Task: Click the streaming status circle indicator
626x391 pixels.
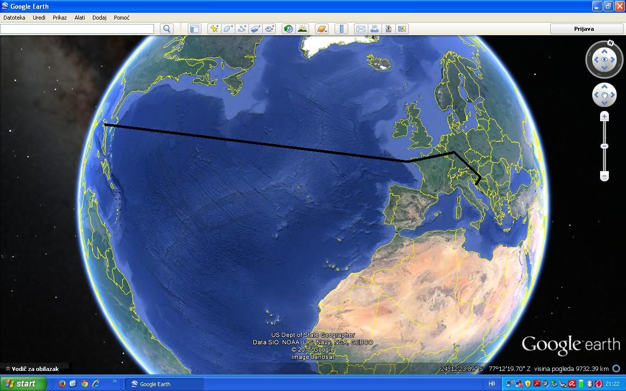Action: point(616,369)
